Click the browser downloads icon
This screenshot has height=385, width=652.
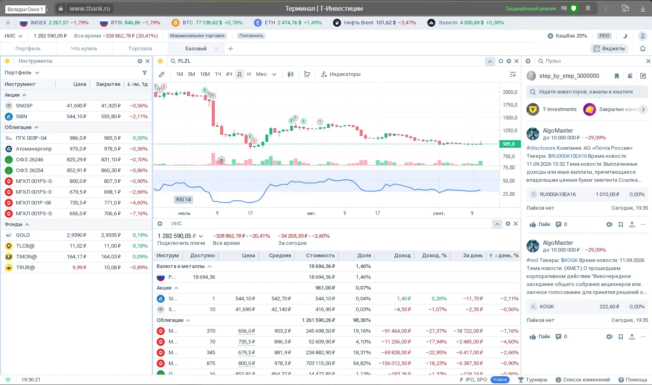tap(643, 8)
